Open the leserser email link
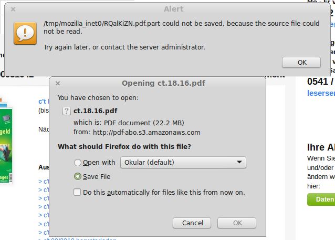 click(x=321, y=93)
